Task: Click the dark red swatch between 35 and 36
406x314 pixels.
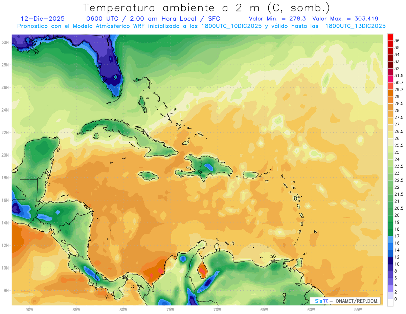Action: click(390, 44)
